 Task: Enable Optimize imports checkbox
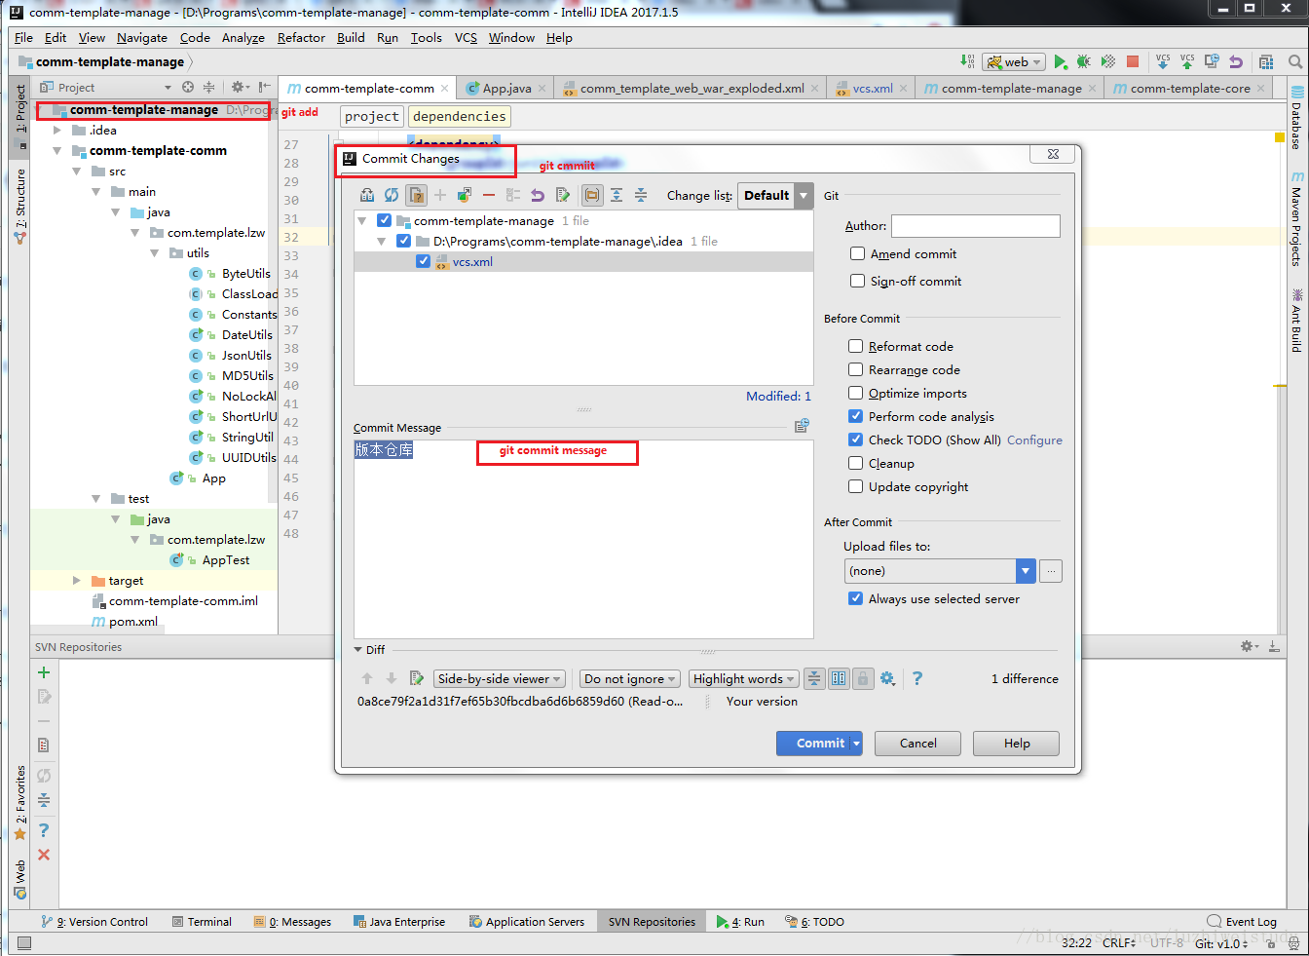(x=855, y=393)
